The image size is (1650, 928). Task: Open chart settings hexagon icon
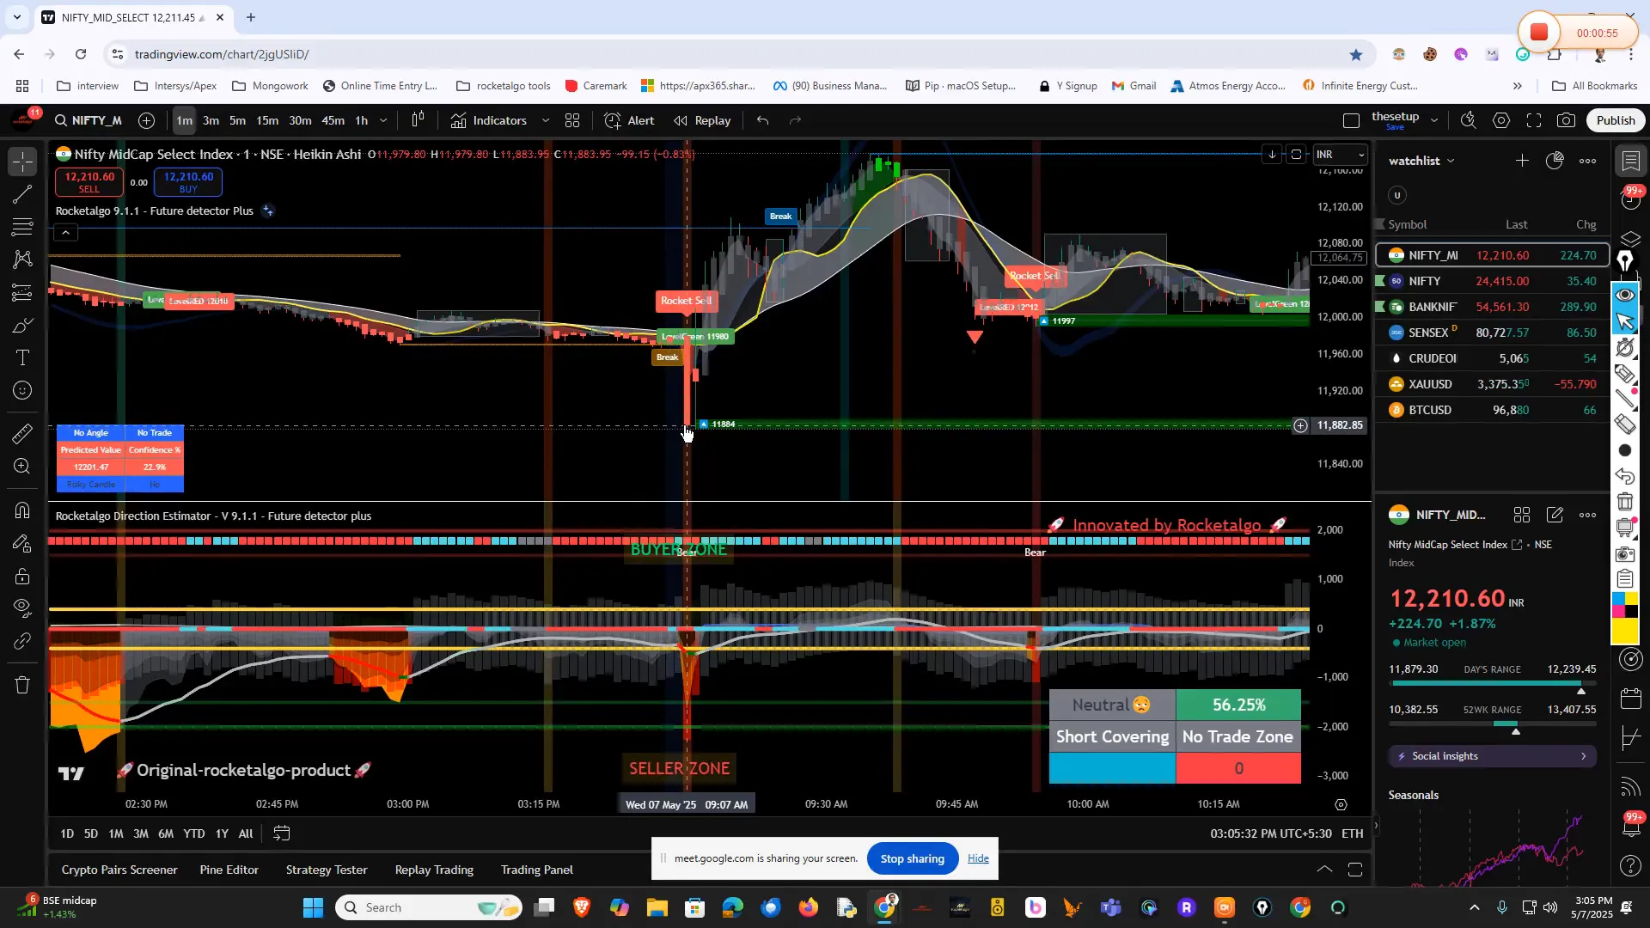coord(1501,120)
